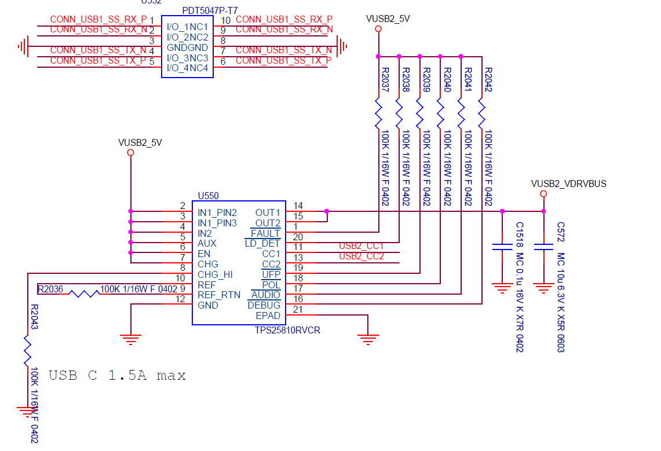Click pin number 21 of U550
The width and height of the screenshot is (661, 451).
pyautogui.click(x=298, y=310)
